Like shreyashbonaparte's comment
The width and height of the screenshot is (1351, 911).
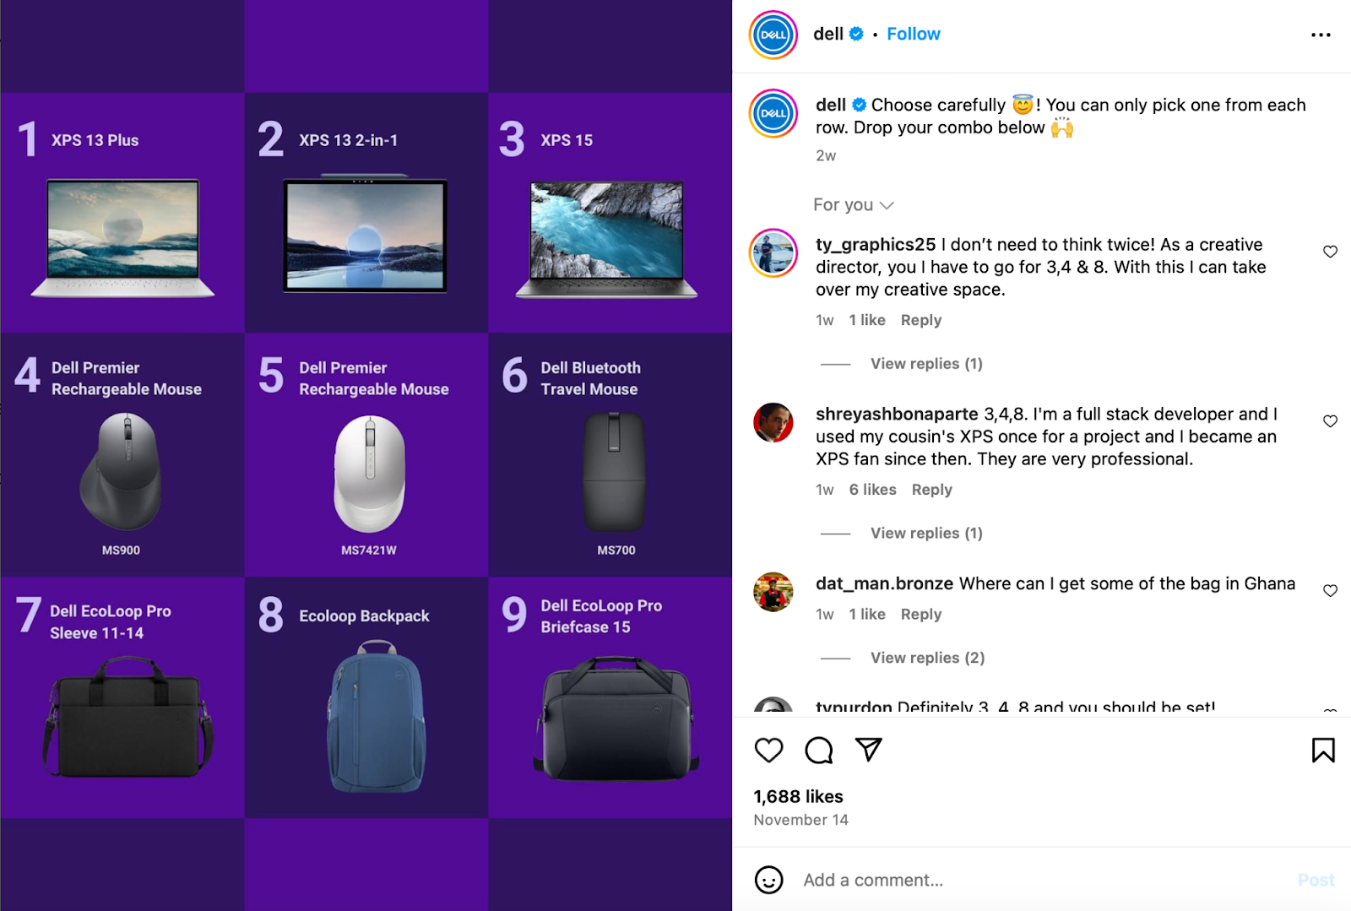1330,421
